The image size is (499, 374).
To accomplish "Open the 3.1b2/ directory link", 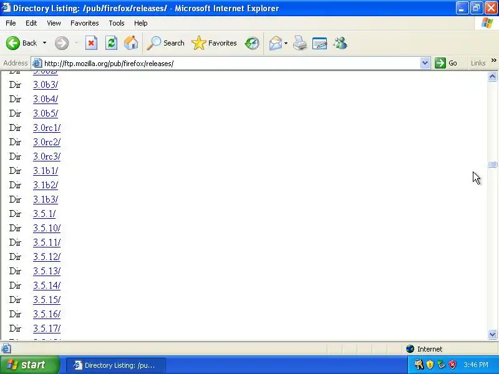I will click(46, 185).
